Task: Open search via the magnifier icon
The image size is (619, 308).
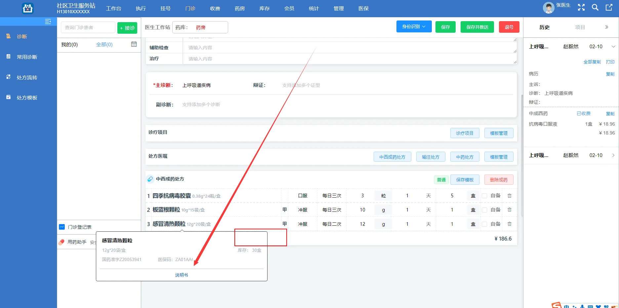Action: point(595,7)
